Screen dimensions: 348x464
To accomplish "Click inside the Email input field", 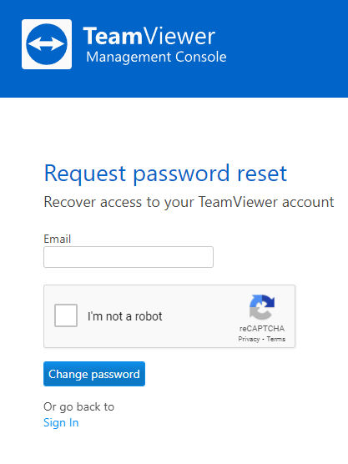I will [x=129, y=257].
